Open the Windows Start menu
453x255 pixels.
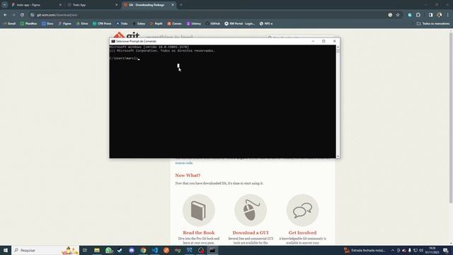[x=6, y=250]
